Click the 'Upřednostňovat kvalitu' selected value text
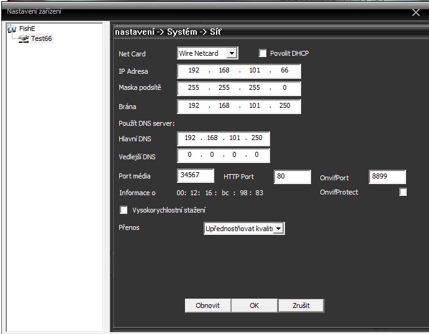This screenshot has height=334, width=429. (x=239, y=229)
